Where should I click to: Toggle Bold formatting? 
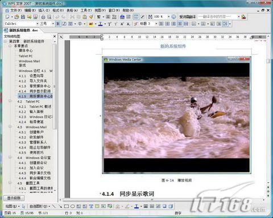coord(58,24)
